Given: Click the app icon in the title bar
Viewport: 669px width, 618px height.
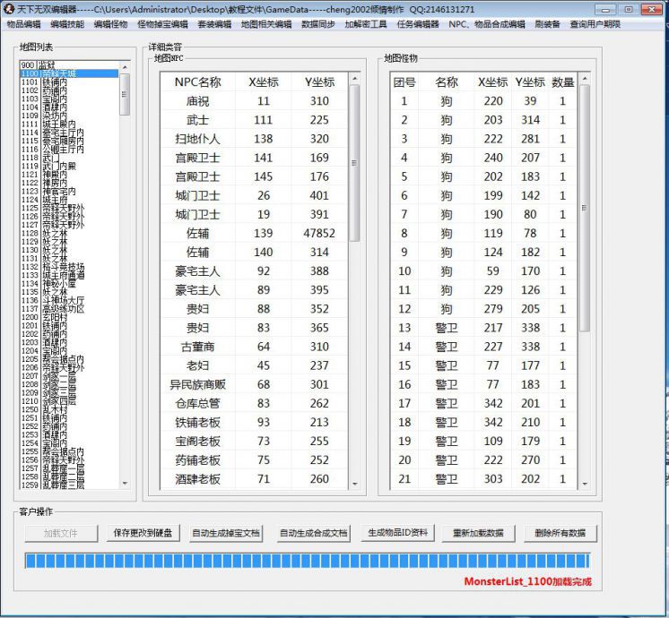Looking at the screenshot, I should point(9,9).
